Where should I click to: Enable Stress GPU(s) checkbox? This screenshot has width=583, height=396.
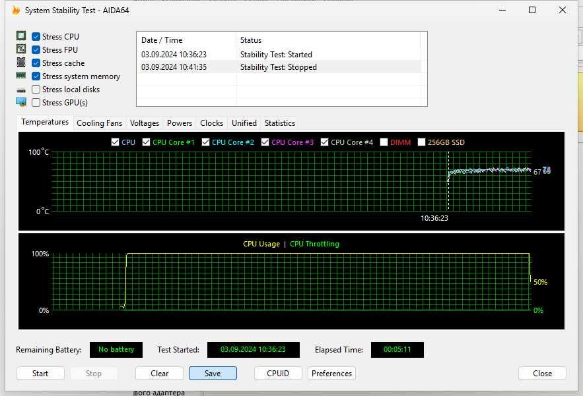[x=36, y=102]
